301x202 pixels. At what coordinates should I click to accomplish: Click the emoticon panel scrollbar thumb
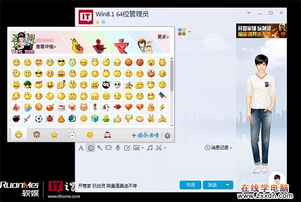(172, 75)
